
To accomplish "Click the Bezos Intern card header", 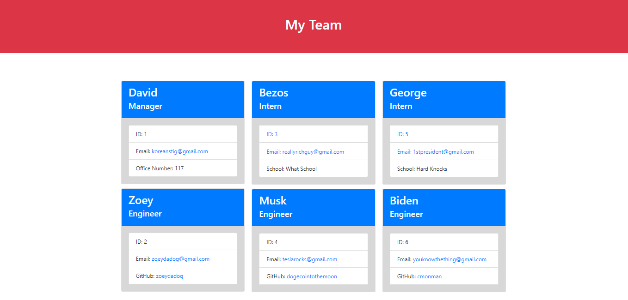I will (313, 99).
